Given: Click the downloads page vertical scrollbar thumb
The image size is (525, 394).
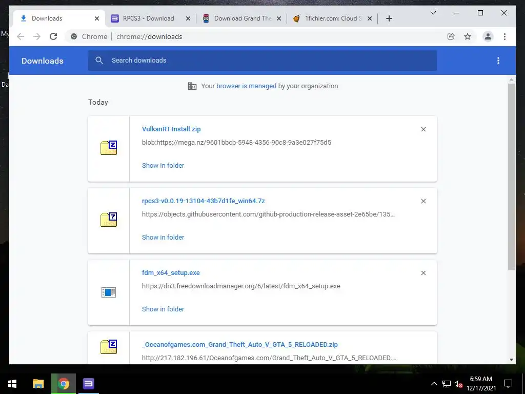Looking at the screenshot, I should pos(511,176).
